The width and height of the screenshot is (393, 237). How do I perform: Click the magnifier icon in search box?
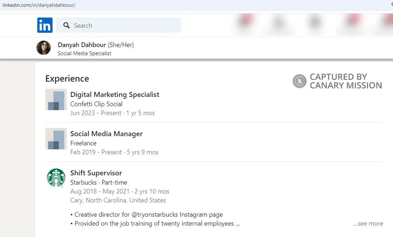[x=66, y=25]
